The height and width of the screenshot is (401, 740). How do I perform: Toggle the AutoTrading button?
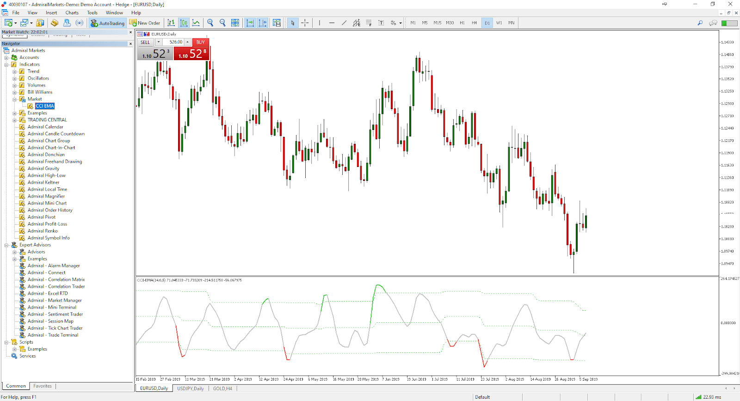pyautogui.click(x=107, y=23)
